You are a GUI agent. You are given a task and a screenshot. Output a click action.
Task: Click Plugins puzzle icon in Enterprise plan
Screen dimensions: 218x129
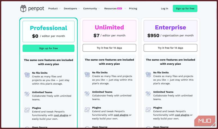coord(148,110)
